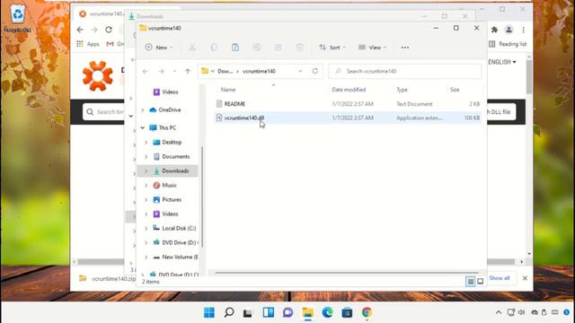Open Task View on taskbar
Screen dimensions: 575x323
248,312
